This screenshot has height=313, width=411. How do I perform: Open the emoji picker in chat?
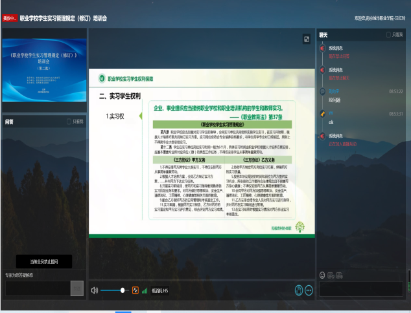click(322, 275)
